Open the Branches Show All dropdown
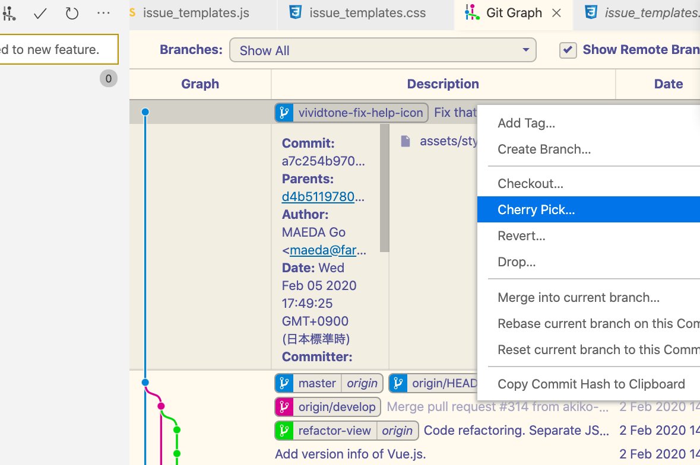This screenshot has width=700, height=465. point(382,50)
